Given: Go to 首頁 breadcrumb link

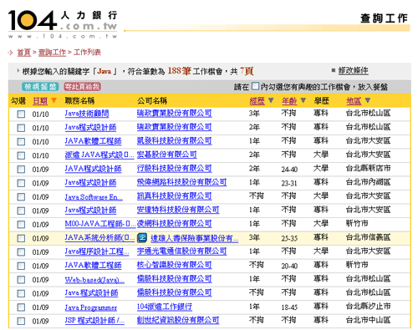Looking at the screenshot, I should [24, 53].
